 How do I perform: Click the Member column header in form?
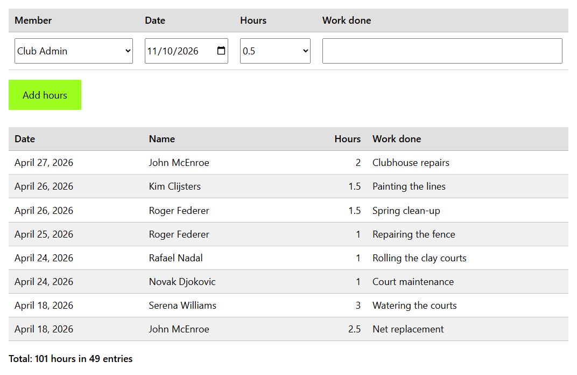[x=33, y=20]
